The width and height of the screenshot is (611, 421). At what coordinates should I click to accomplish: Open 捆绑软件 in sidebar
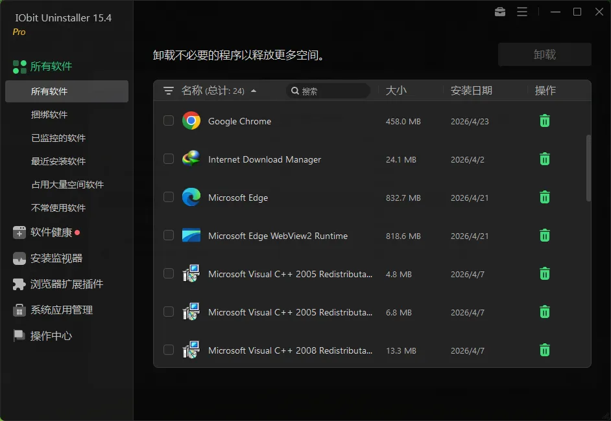49,115
